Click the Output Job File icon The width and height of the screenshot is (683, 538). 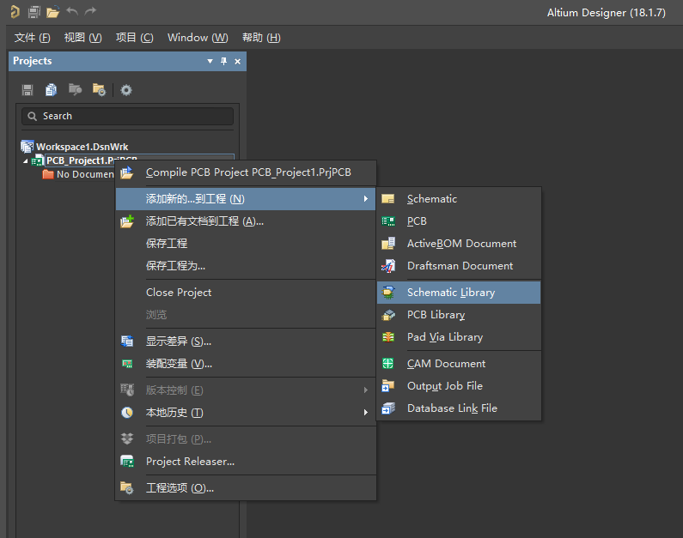coord(387,386)
